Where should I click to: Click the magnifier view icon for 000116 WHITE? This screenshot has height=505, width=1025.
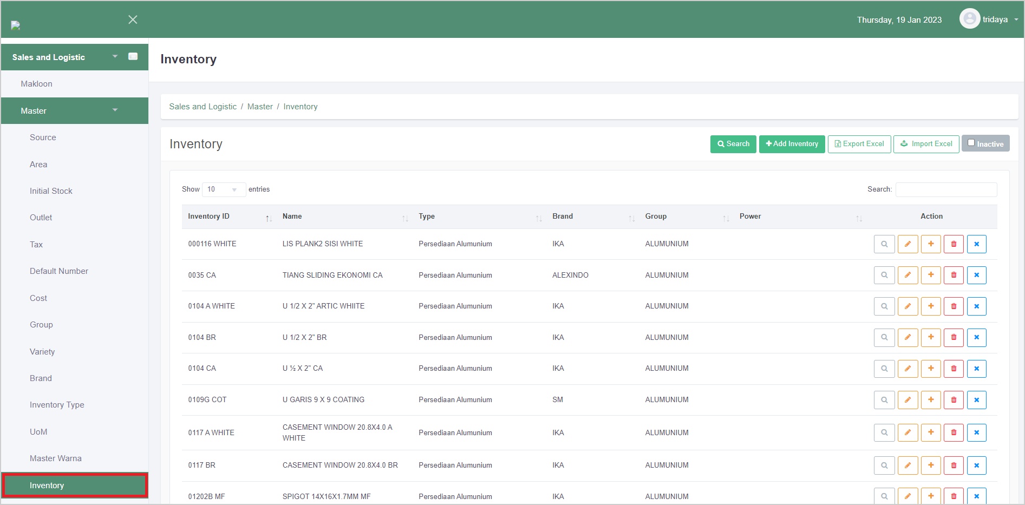884,244
